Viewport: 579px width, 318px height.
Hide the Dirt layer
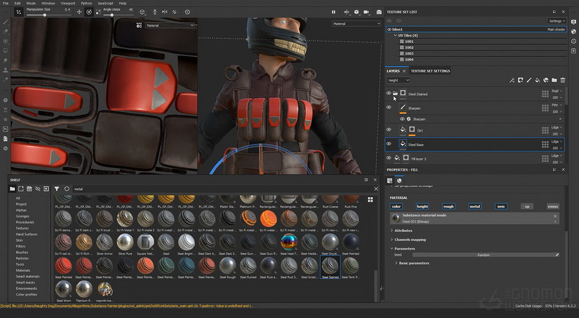click(x=389, y=130)
